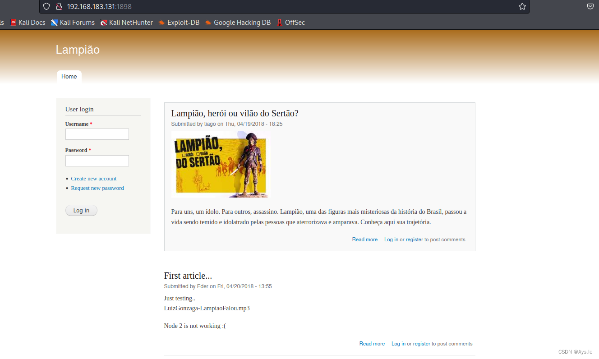
Task: Click the Request new password link
Action: (97, 188)
